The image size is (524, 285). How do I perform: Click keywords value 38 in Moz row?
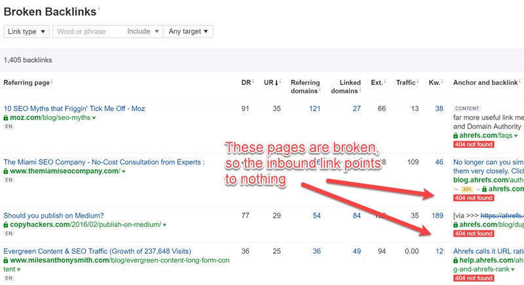439,109
